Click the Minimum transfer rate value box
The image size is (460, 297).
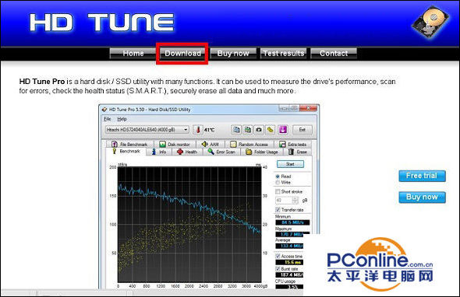point(292,222)
